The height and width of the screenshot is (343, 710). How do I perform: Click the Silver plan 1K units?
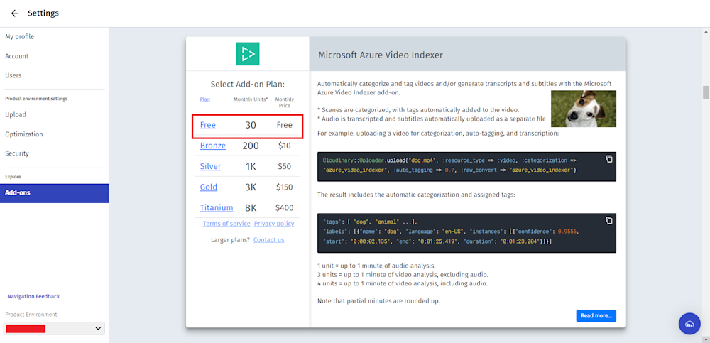tap(251, 166)
